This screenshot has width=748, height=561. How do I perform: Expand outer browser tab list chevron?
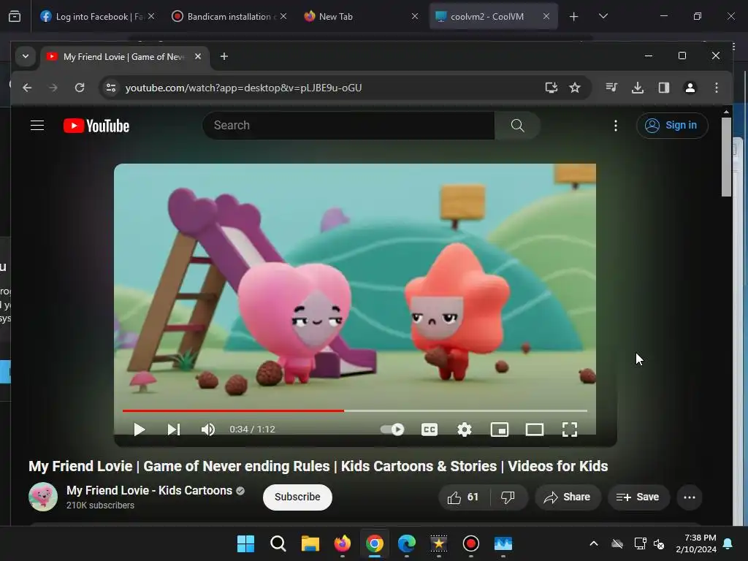pos(603,16)
